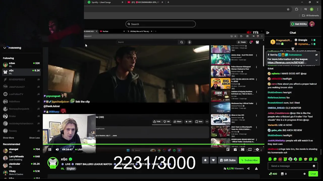Screen dimensions: 323x181
Task: Open emoji picker in message box
Action: [x=314, y=166]
